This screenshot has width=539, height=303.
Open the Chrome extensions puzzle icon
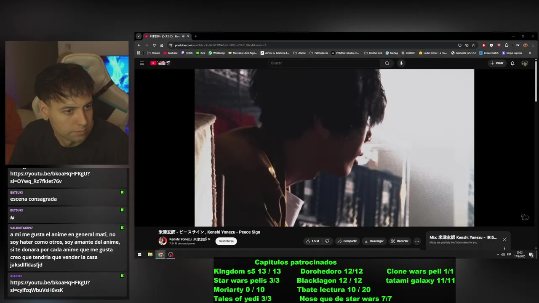507,45
